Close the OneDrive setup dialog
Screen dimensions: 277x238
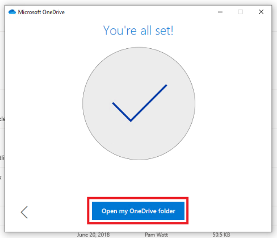(261, 12)
